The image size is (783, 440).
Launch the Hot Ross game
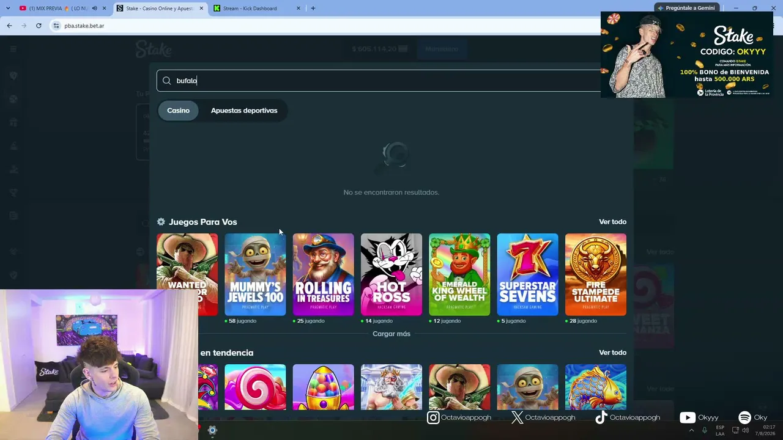click(x=391, y=274)
